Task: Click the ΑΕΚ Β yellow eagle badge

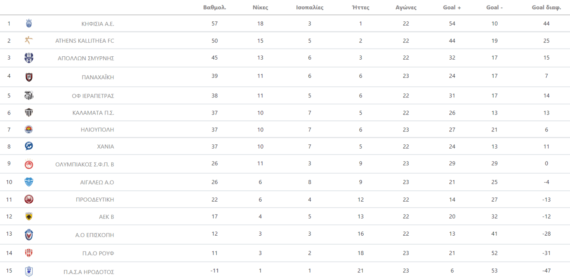Action: [29, 216]
